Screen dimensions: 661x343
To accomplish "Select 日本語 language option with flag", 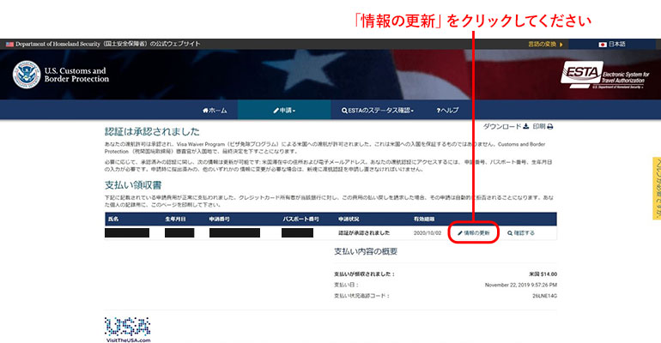I will pos(612,45).
